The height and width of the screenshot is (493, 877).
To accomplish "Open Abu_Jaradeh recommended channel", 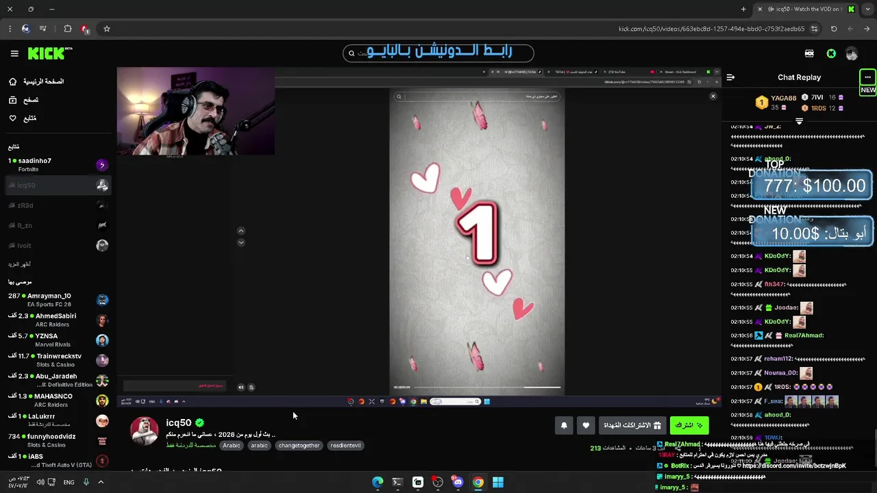I will [58, 380].
